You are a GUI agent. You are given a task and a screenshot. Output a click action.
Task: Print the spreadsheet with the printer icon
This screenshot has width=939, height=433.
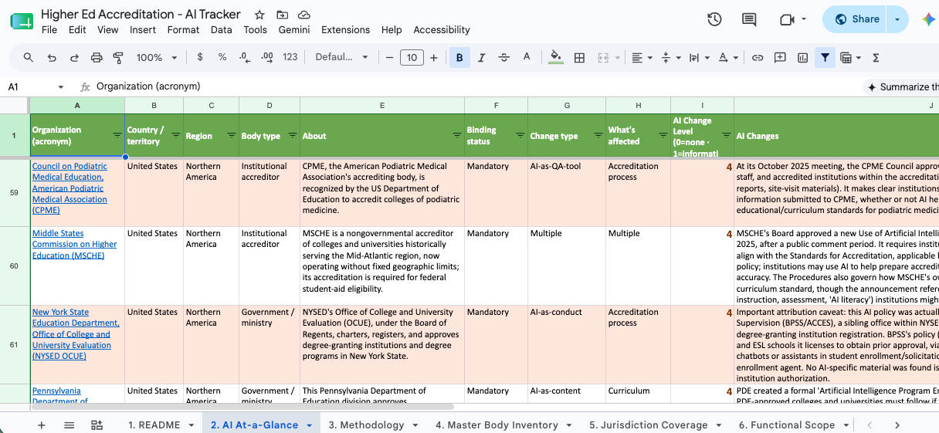[x=97, y=58]
